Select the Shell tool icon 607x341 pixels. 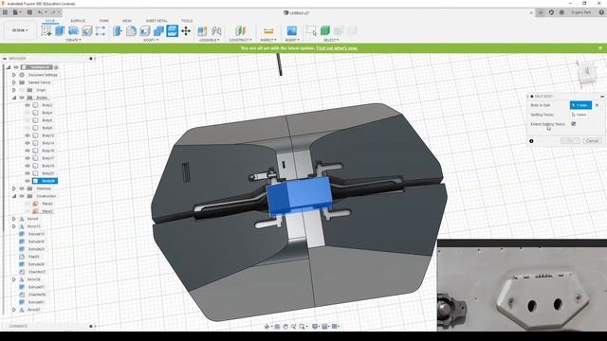tap(145, 31)
